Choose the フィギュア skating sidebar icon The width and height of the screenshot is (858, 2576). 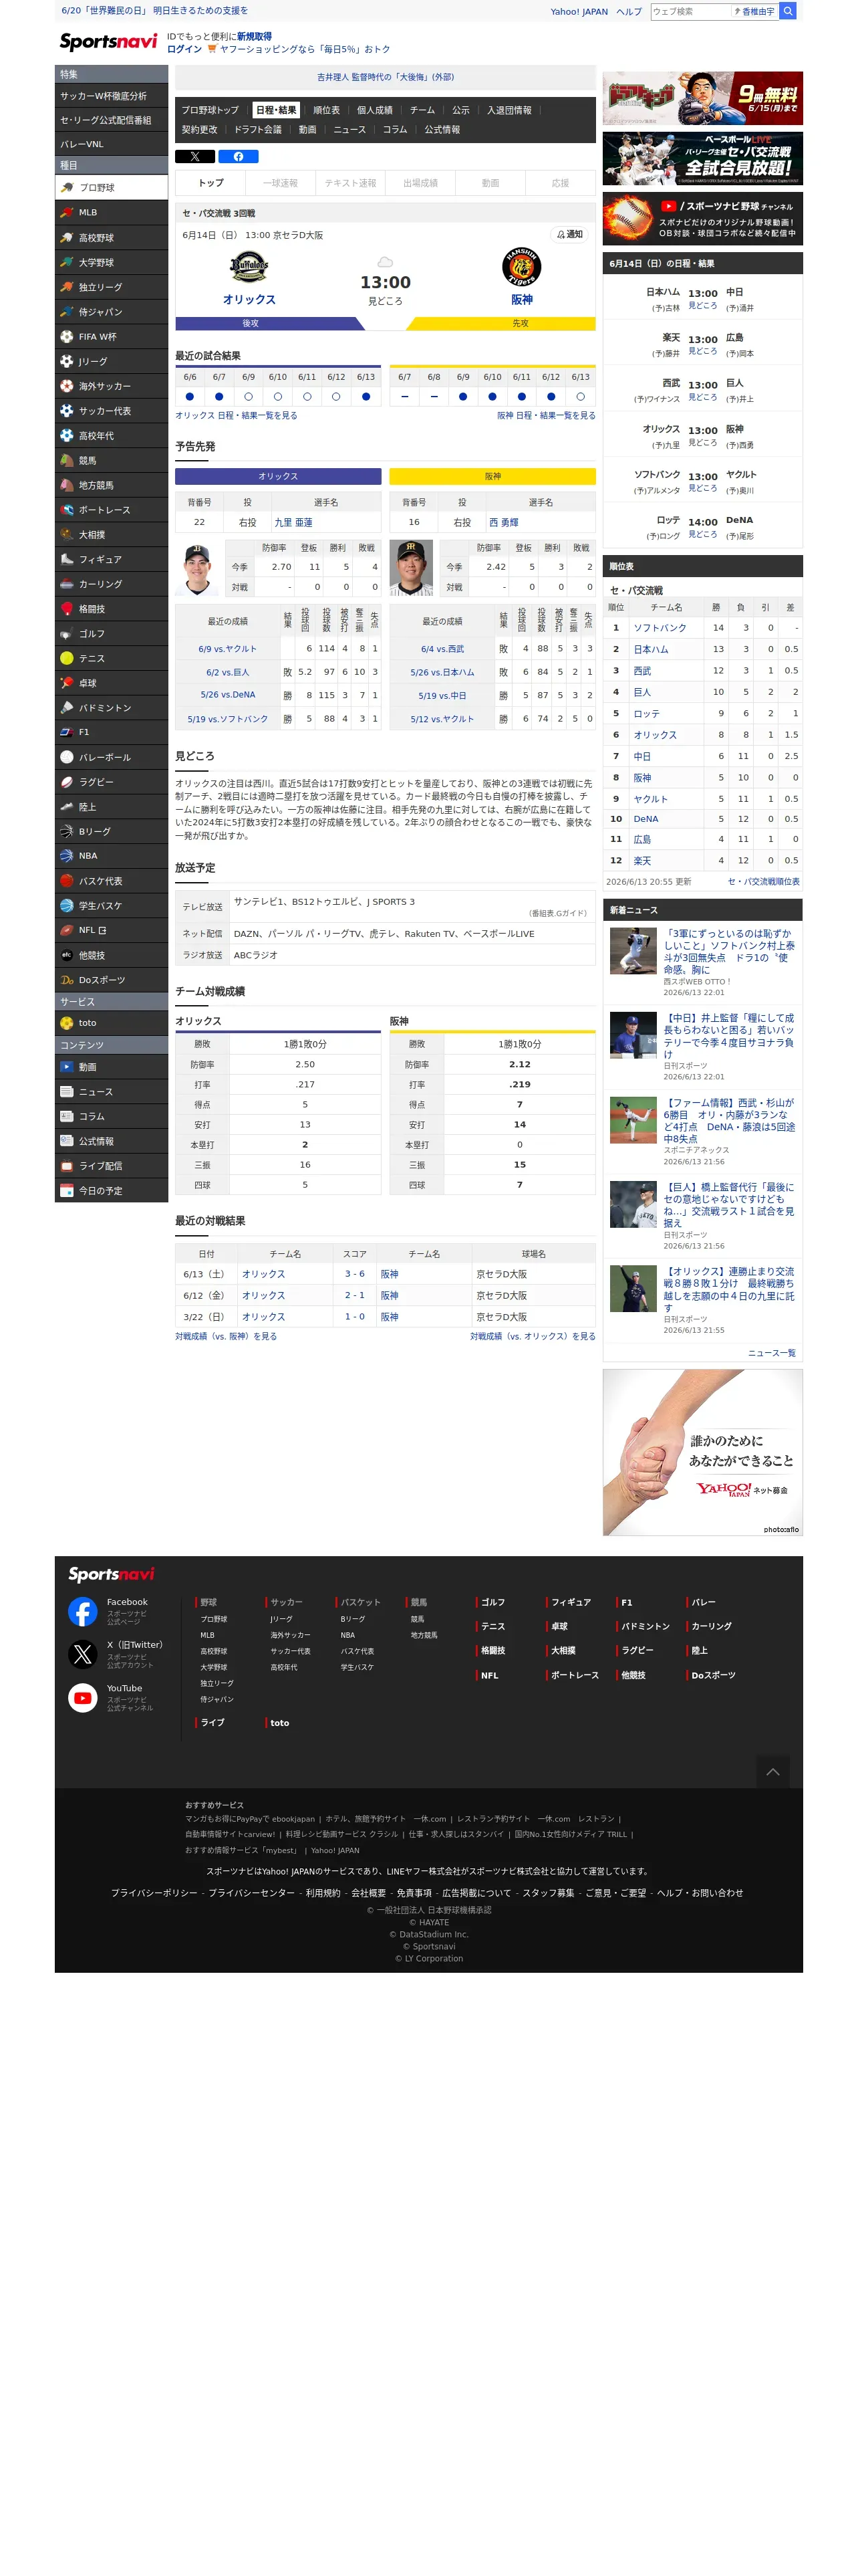(x=67, y=559)
